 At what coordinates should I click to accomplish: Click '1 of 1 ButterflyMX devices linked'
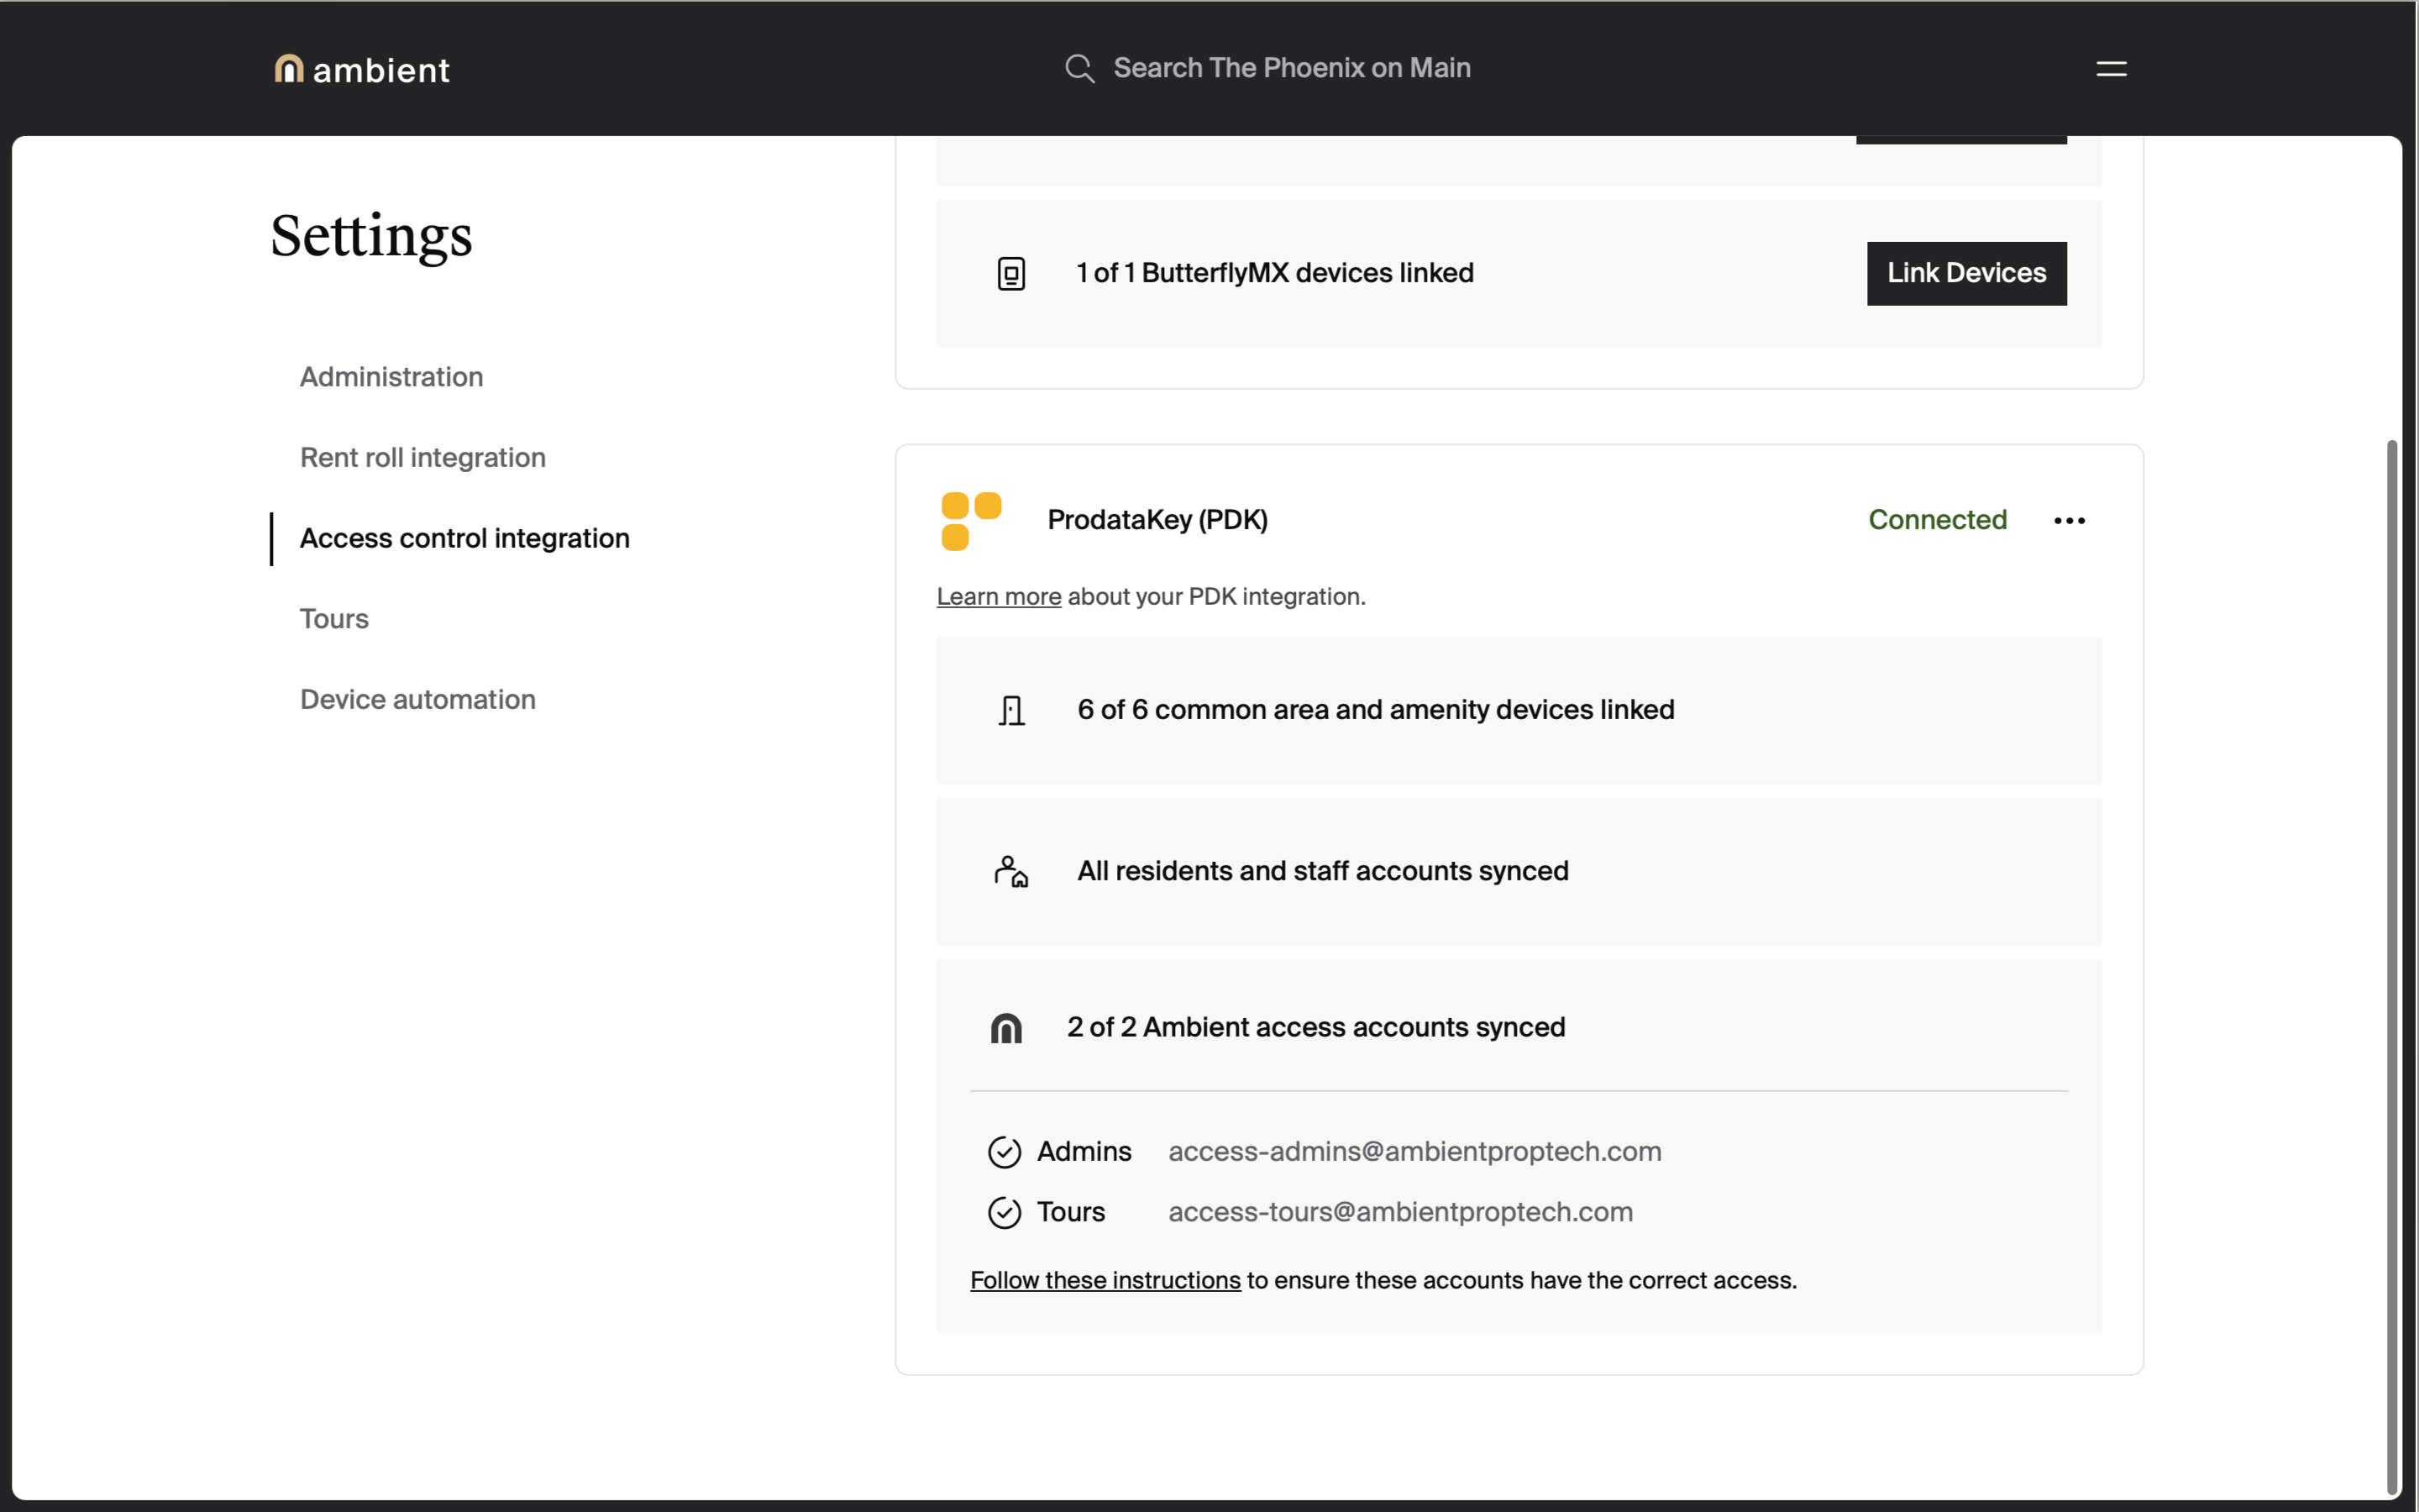coord(1274,273)
